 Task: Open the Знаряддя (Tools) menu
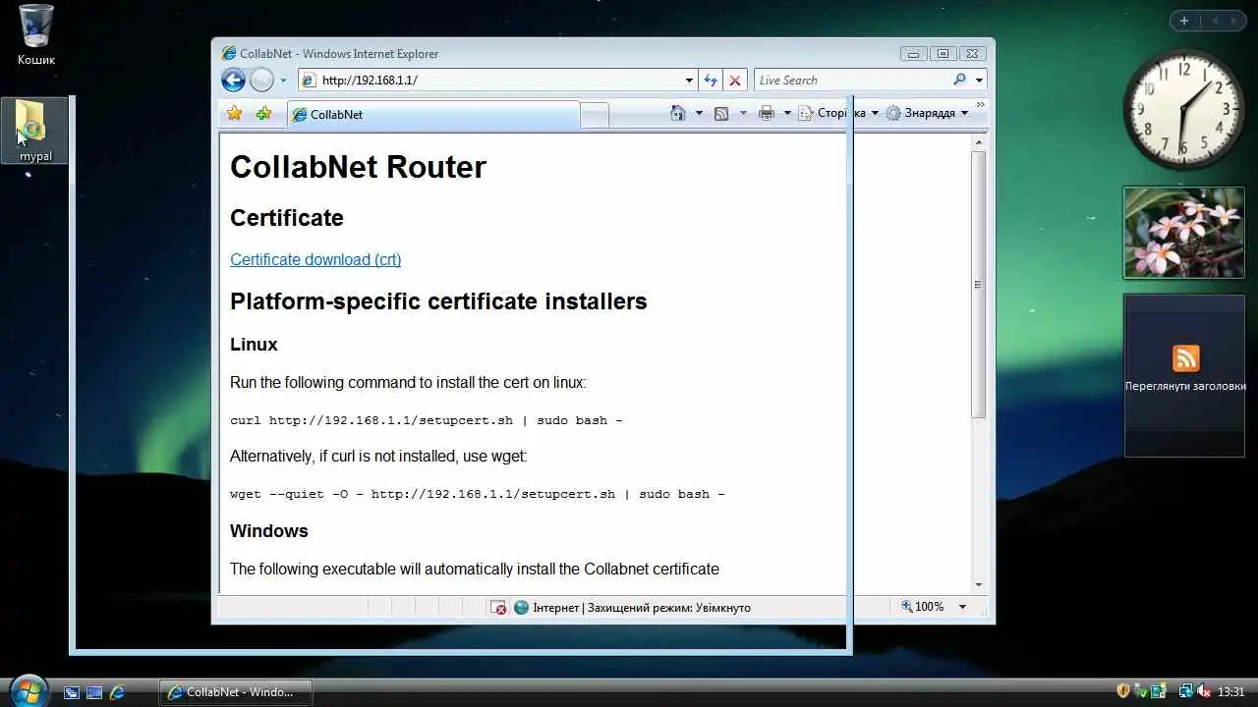[x=927, y=114]
